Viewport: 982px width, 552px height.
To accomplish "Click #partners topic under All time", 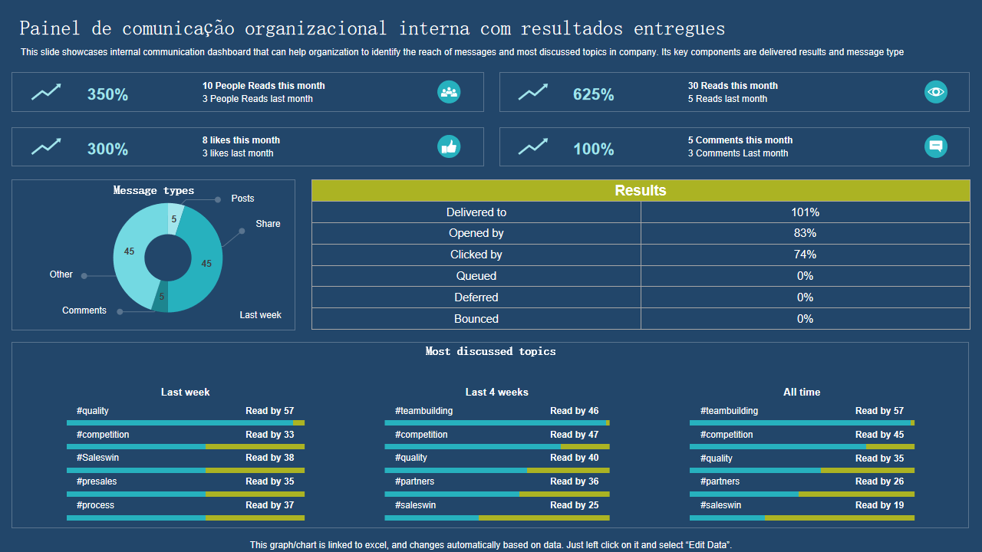I will pyautogui.click(x=720, y=481).
